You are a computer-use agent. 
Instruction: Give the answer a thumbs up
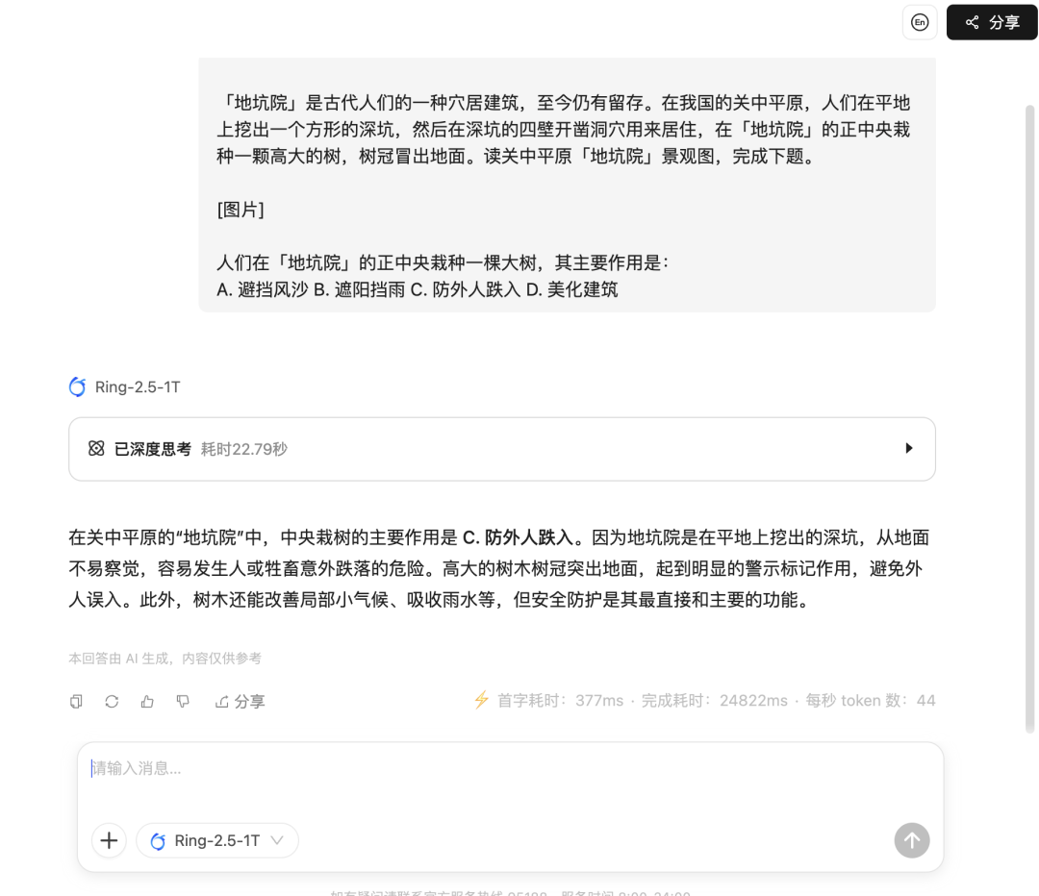tap(147, 701)
